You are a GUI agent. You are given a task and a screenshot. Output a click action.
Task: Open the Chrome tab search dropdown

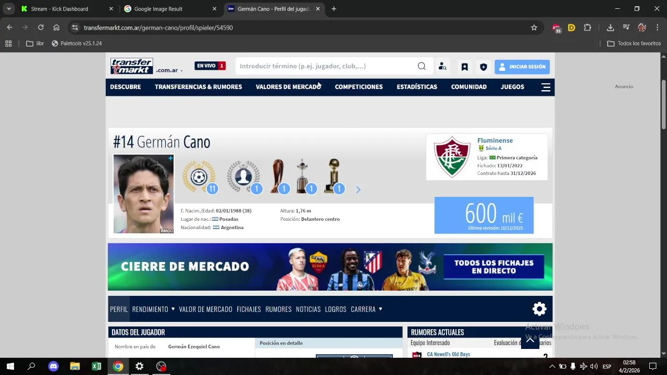click(x=9, y=9)
